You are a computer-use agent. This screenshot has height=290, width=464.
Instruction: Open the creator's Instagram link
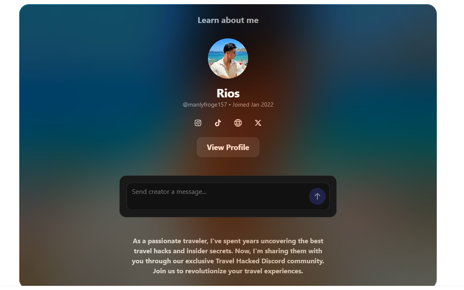198,123
